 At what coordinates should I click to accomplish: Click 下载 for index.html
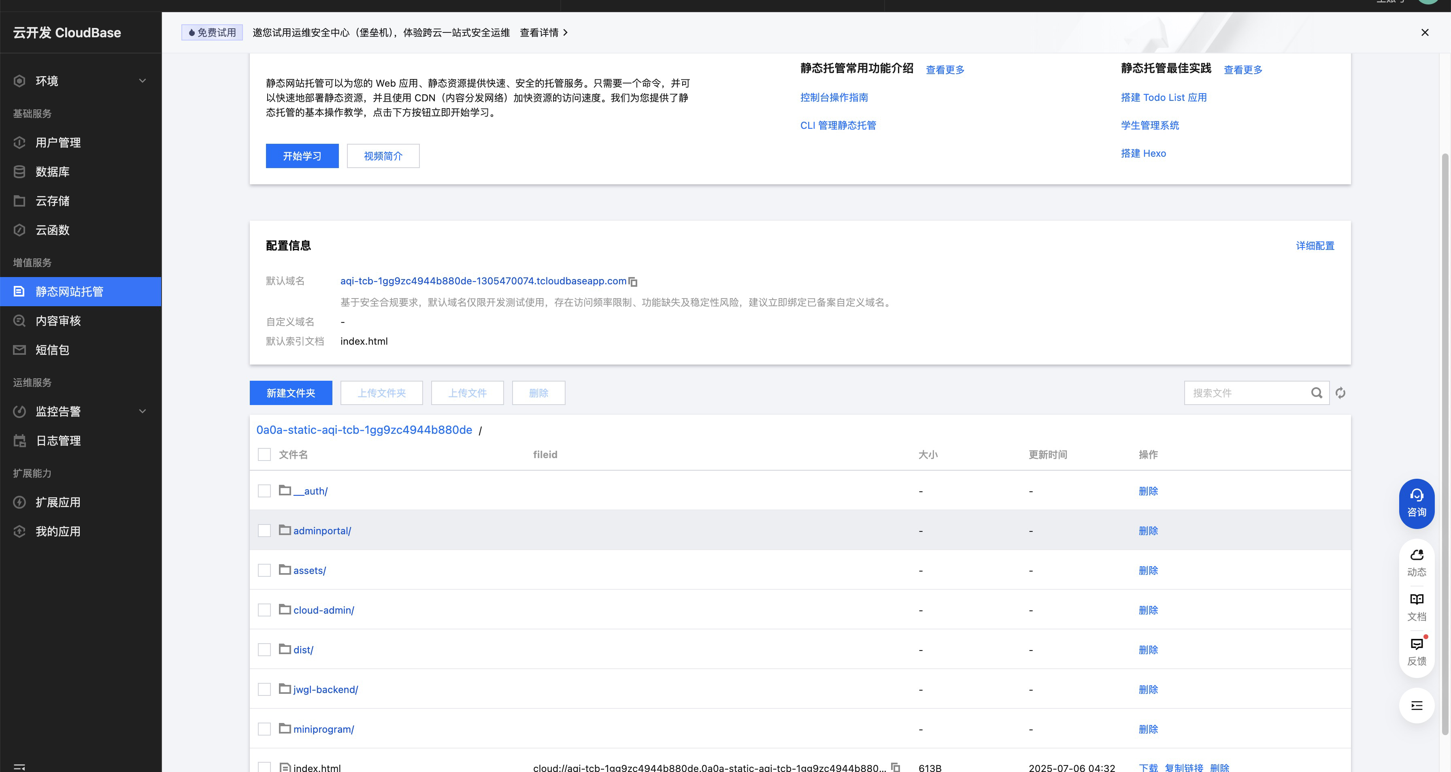(x=1148, y=768)
